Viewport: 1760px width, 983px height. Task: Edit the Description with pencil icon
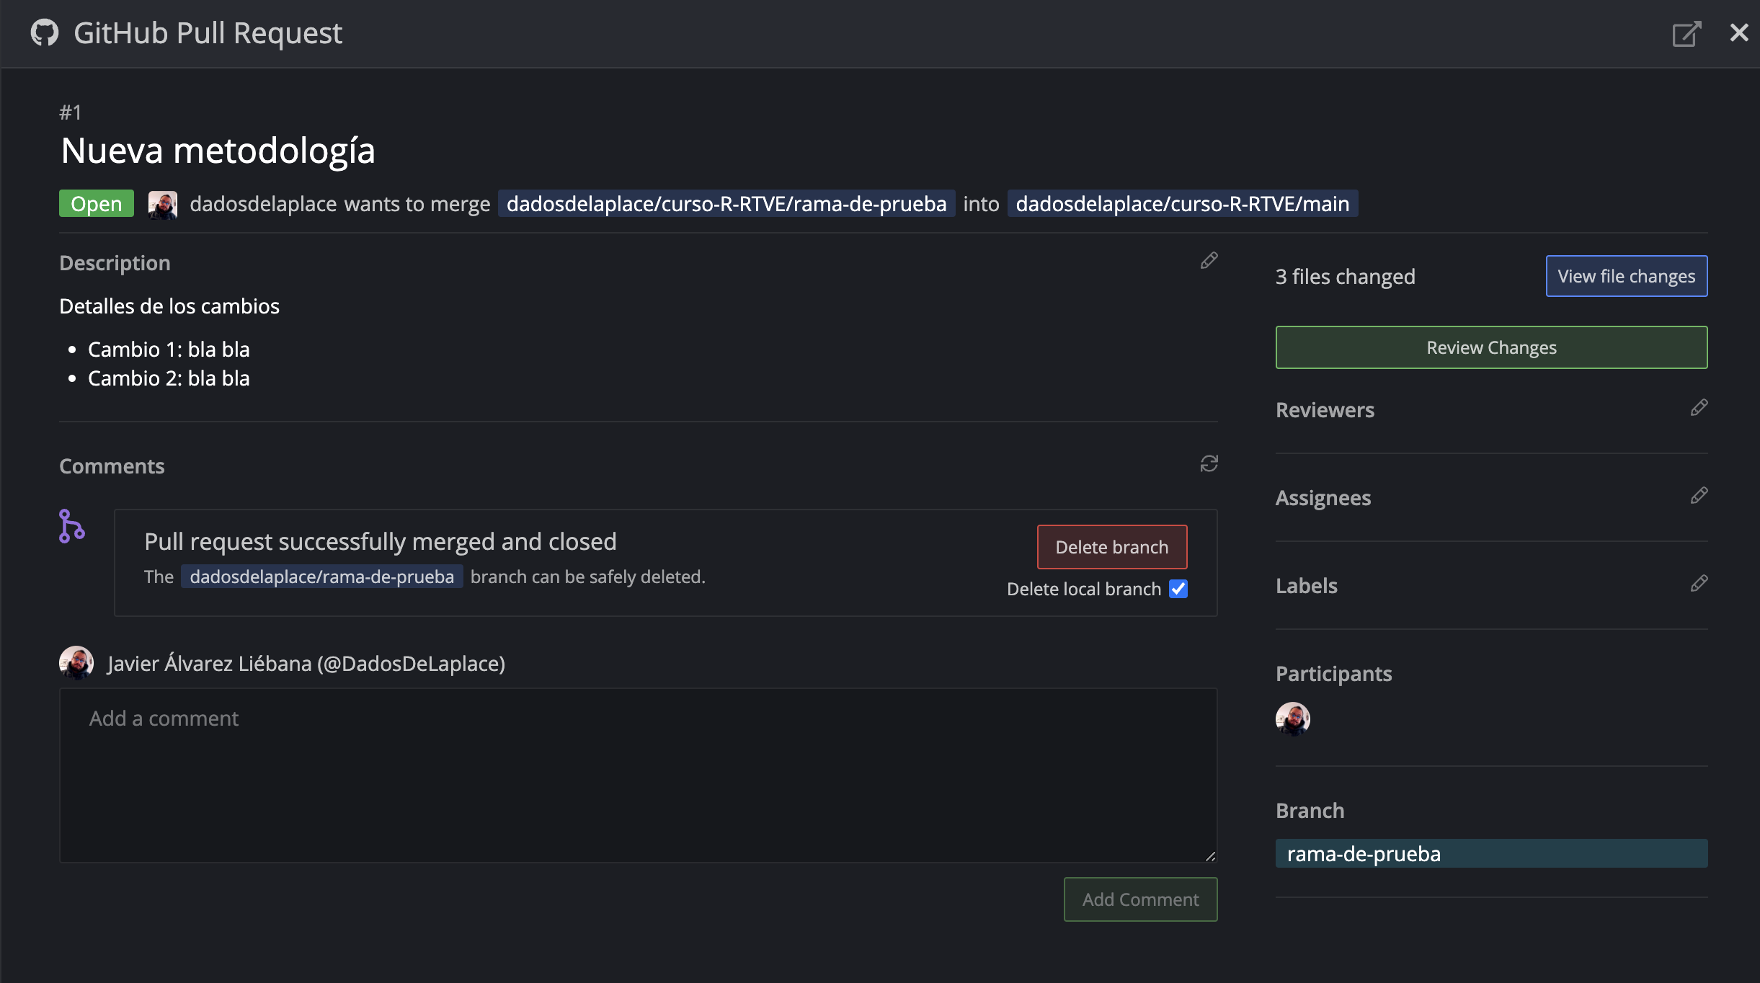[1209, 261]
